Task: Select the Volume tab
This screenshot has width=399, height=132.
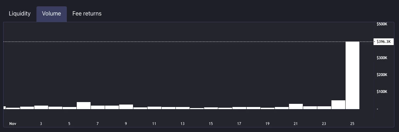Action: [x=51, y=14]
